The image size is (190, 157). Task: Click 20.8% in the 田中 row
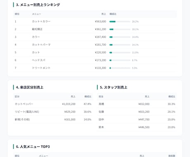(x=171, y=119)
